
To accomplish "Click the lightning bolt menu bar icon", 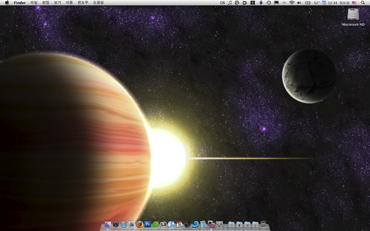I will coord(261,3).
